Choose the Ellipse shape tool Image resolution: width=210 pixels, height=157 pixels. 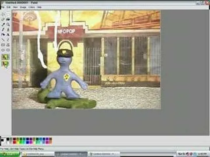pos(3,50)
